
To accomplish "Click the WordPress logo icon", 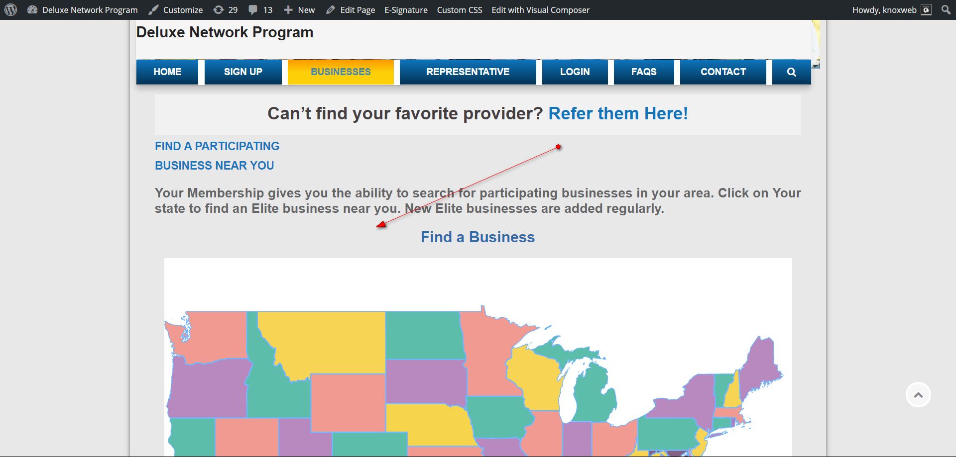I will [x=10, y=10].
